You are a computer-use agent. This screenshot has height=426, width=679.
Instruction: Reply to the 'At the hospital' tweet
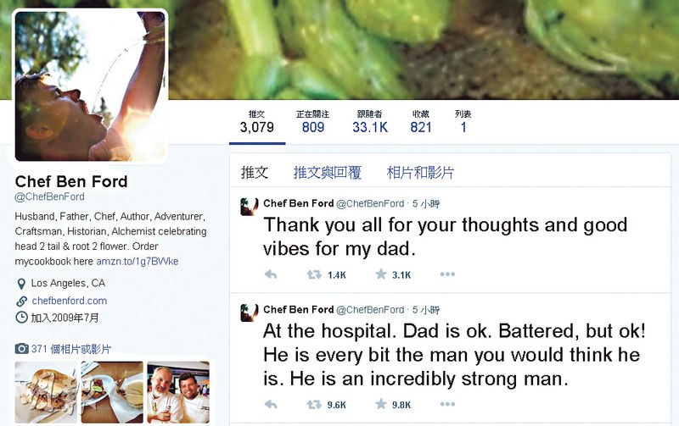click(271, 404)
